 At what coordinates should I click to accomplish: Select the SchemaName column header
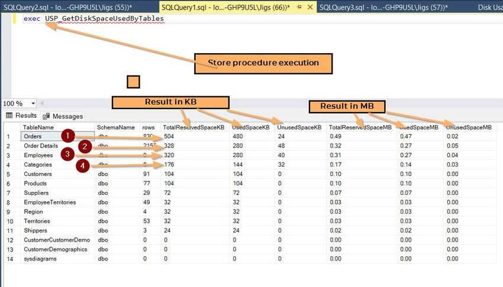pyautogui.click(x=117, y=128)
